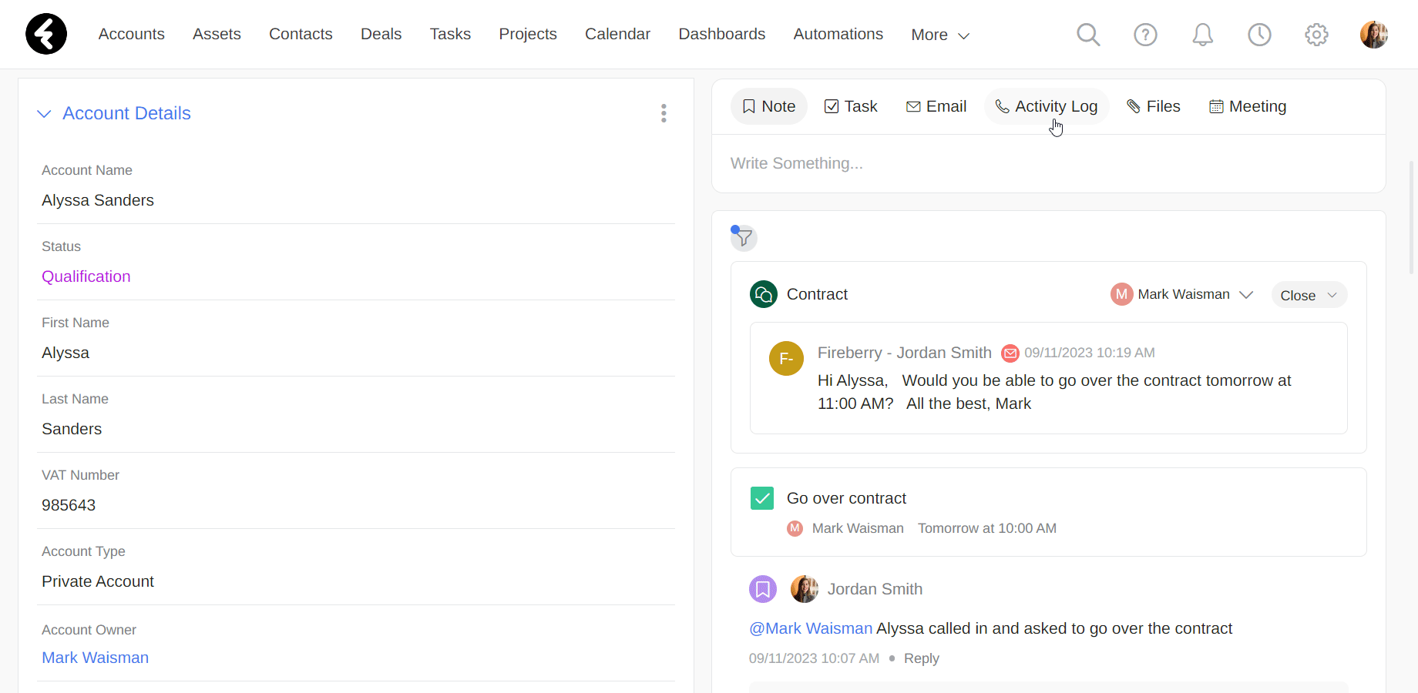Toggle the Go over contract task checkbox
The width and height of the screenshot is (1418, 693).
pos(762,498)
